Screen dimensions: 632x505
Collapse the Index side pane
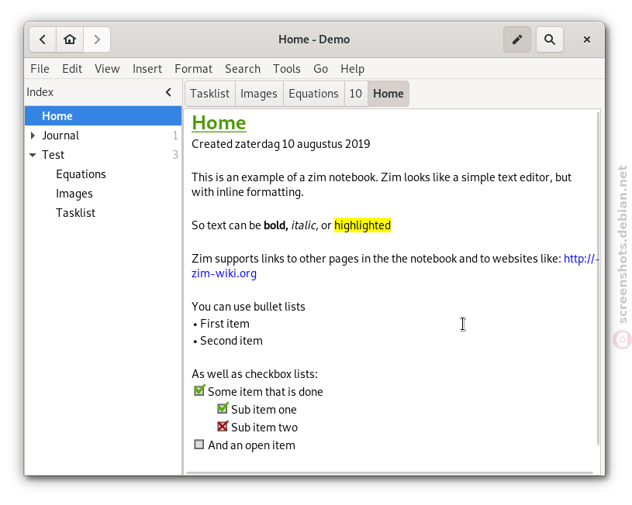pos(168,92)
